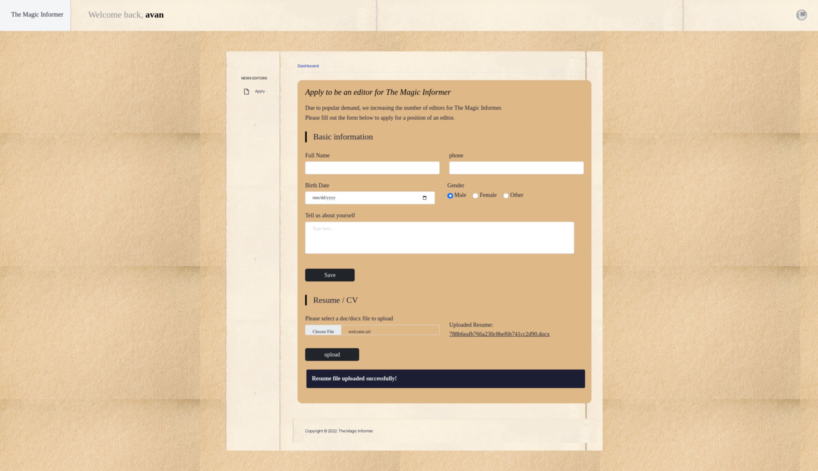818x471 pixels.
Task: Click the Resume CV section bar icon
Action: 306,300
